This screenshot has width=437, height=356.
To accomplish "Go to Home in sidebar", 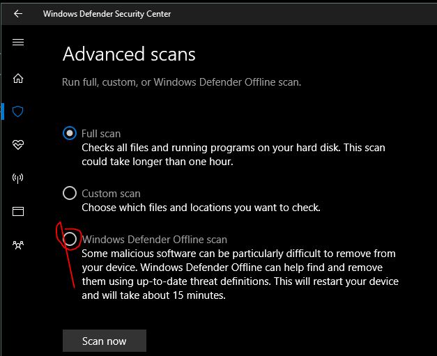I will 18,78.
